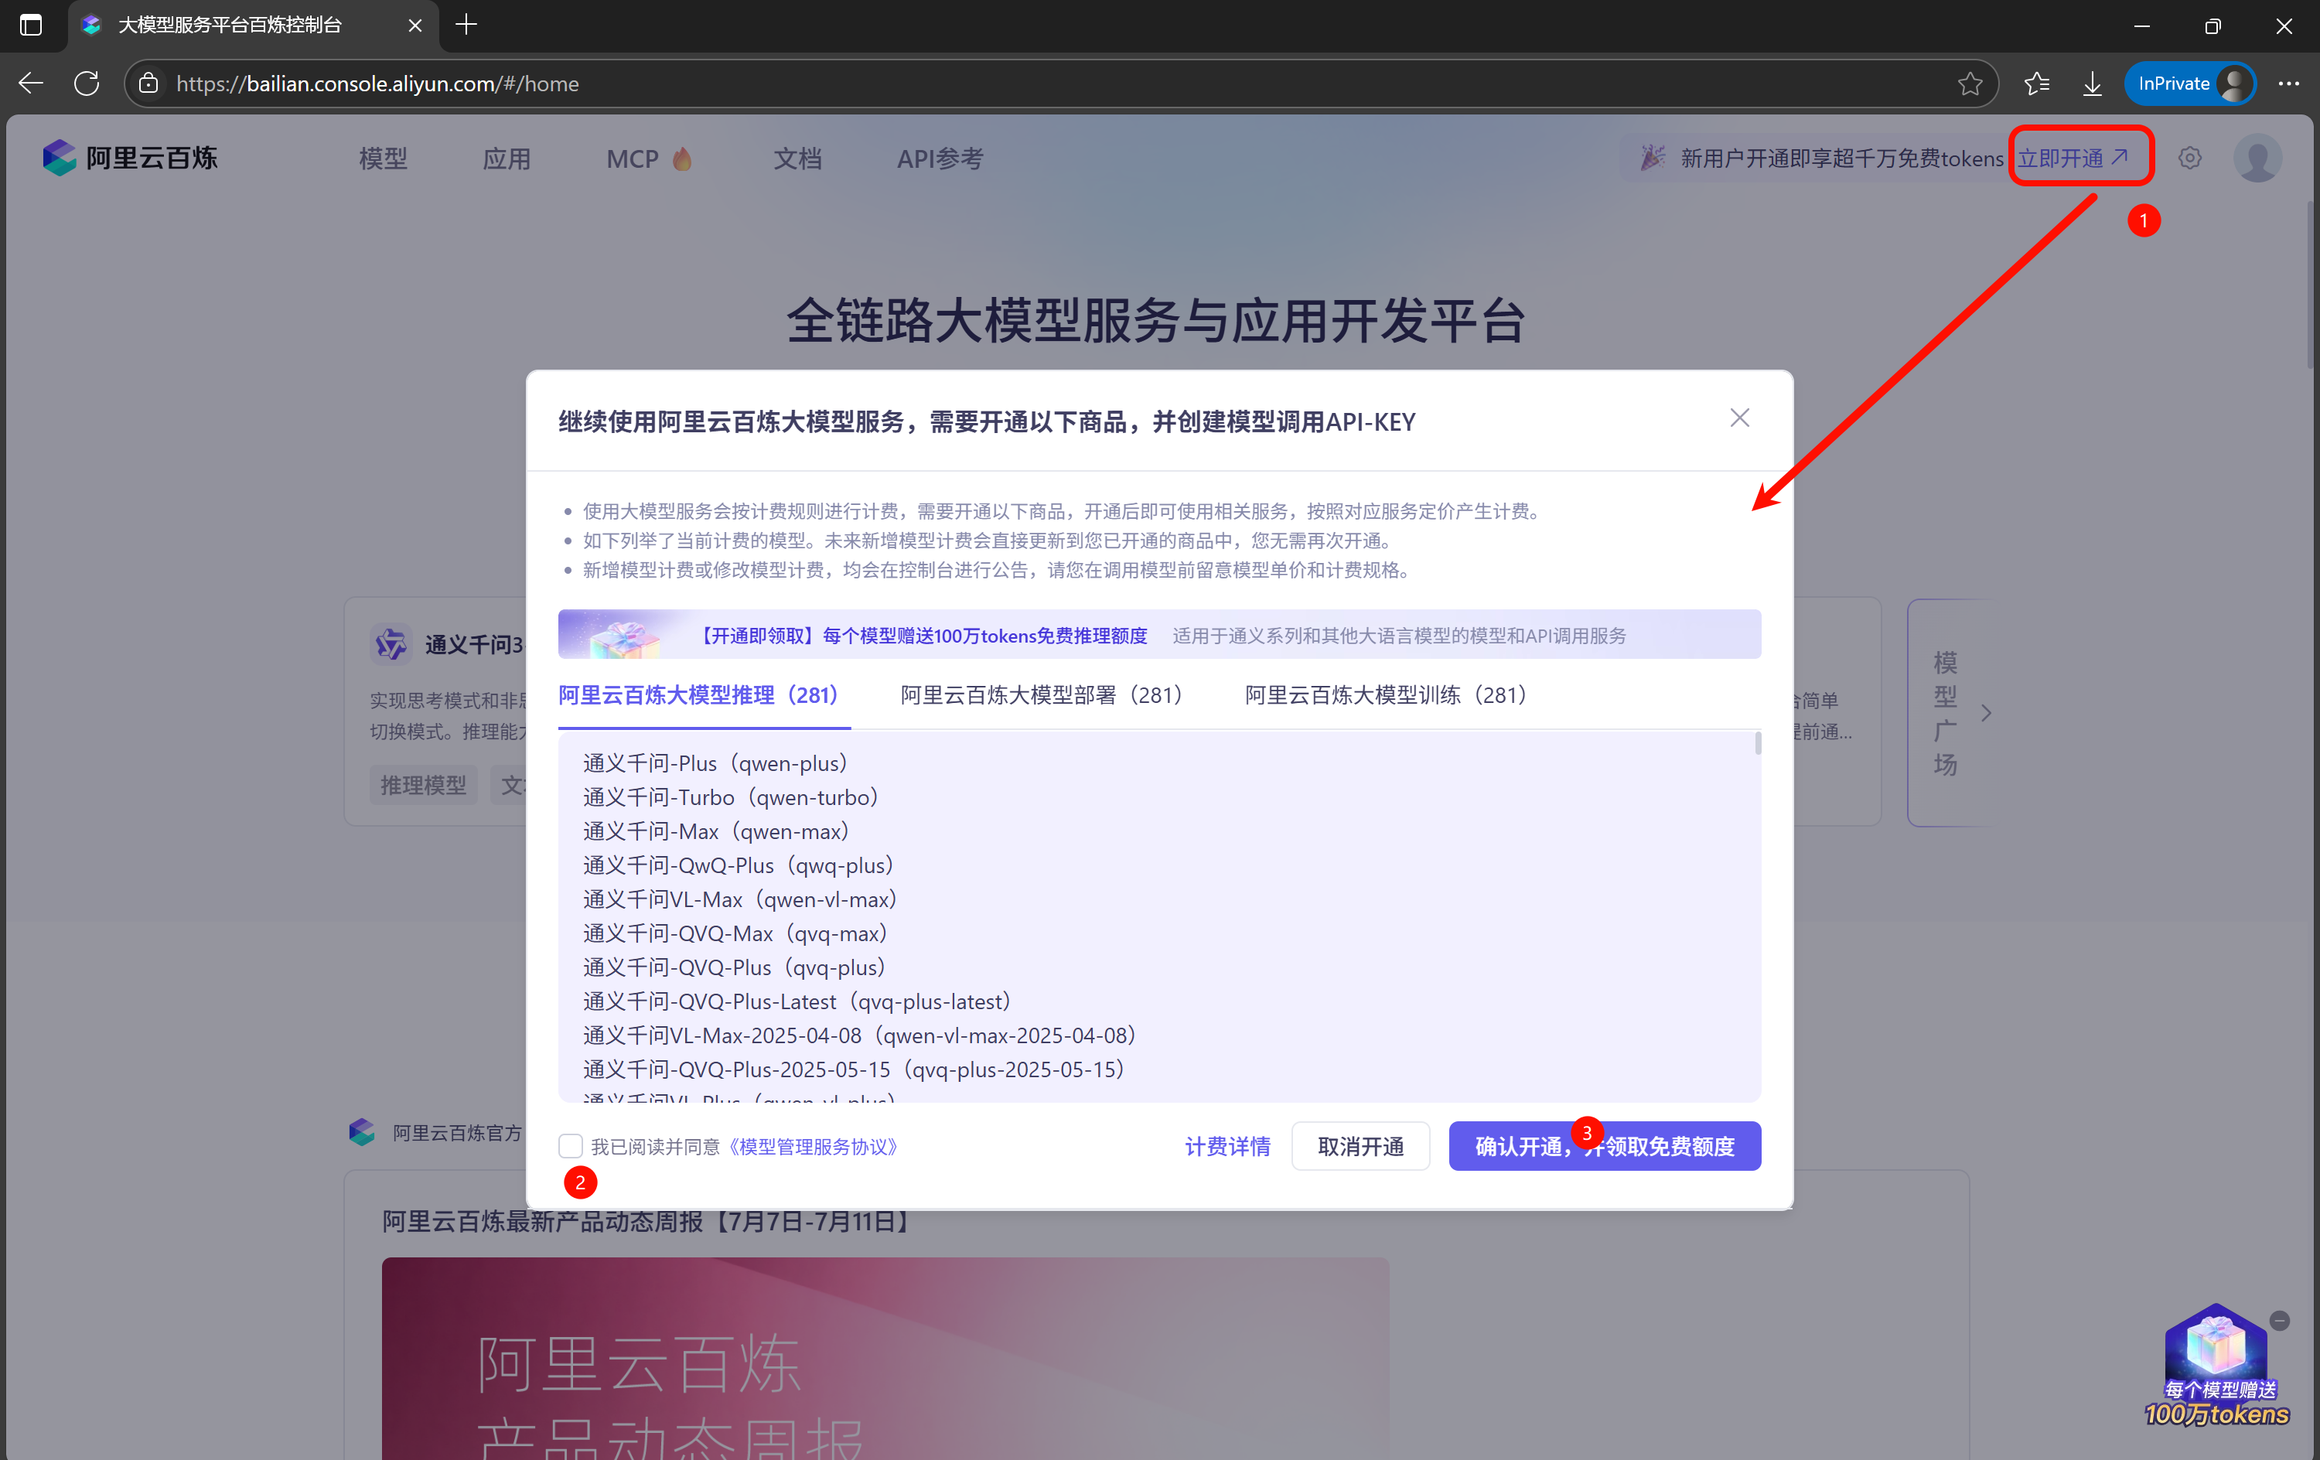Viewport: 2320px width, 1460px height.
Task: Switch to 阿里云百炼大模型部署 tab
Action: point(1041,695)
